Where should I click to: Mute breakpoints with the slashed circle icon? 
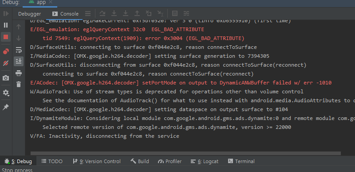click(x=6, y=63)
